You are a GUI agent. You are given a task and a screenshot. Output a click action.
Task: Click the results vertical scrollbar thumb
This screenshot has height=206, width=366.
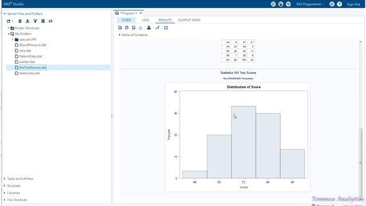pos(361,163)
